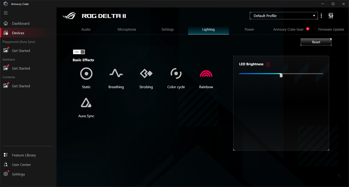Open Devices in the sidebar
This screenshot has height=187, width=349.
click(28, 33)
